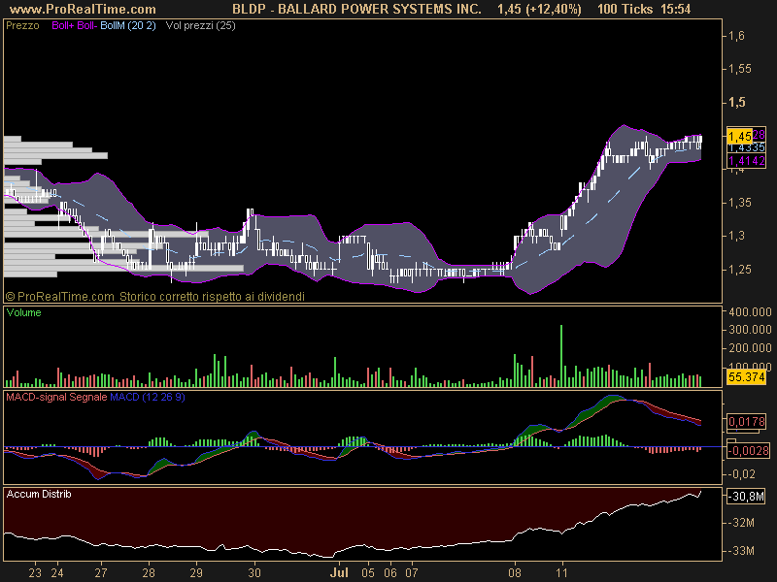Image resolution: width=777 pixels, height=582 pixels.
Task: Click the 0,0178 MACD value tag
Action: tap(747, 422)
